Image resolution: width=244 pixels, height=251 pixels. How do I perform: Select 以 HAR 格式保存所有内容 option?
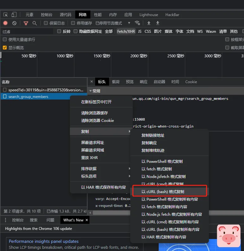click(x=100, y=187)
